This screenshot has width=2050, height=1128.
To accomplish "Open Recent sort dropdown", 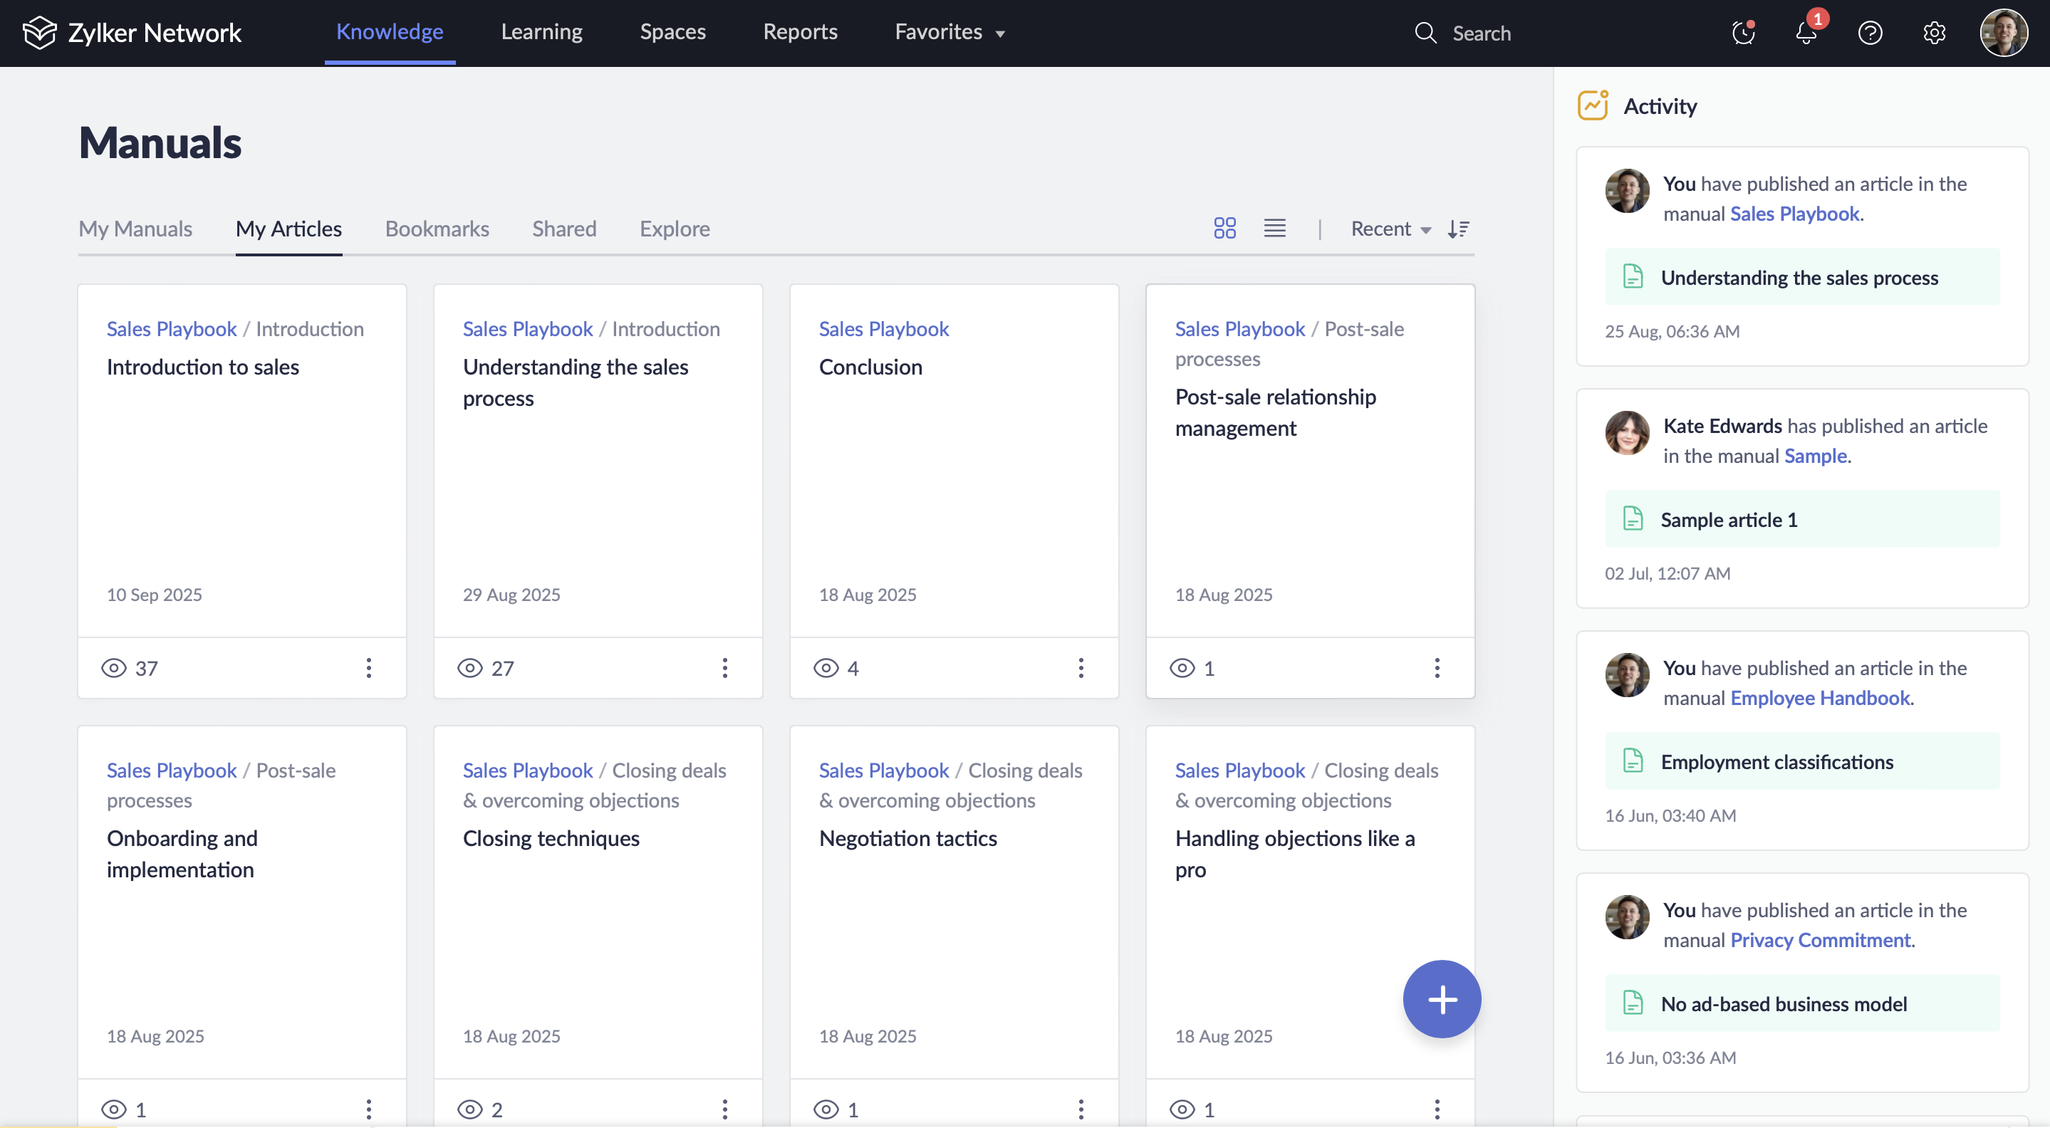I will click(1390, 229).
